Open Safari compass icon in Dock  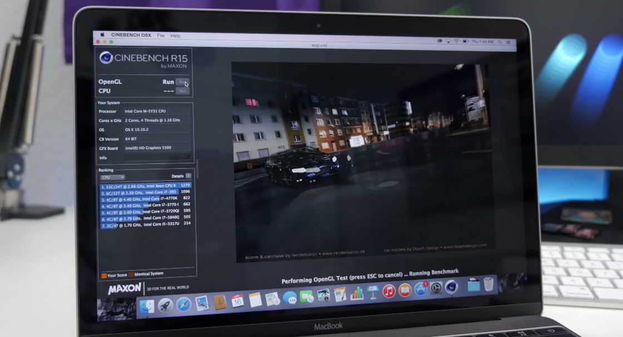184,304
